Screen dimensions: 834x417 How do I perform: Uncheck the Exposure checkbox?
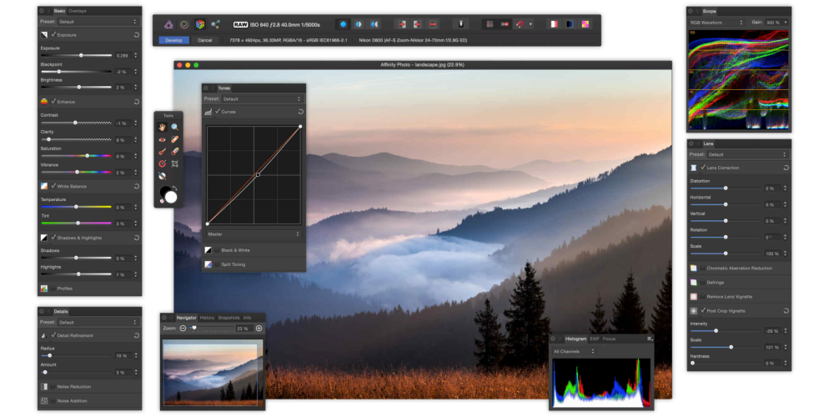pyautogui.click(x=54, y=36)
